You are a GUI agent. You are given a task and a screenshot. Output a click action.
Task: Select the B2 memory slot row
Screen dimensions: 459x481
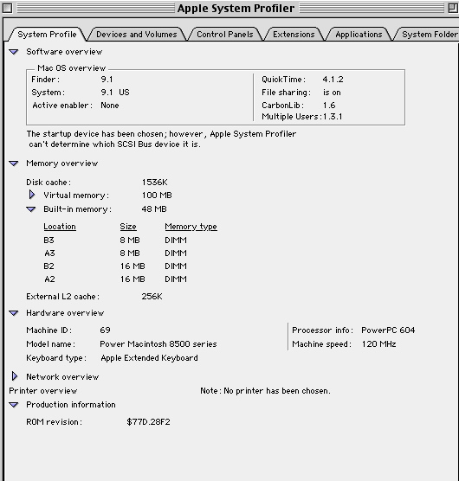pyautogui.click(x=115, y=266)
